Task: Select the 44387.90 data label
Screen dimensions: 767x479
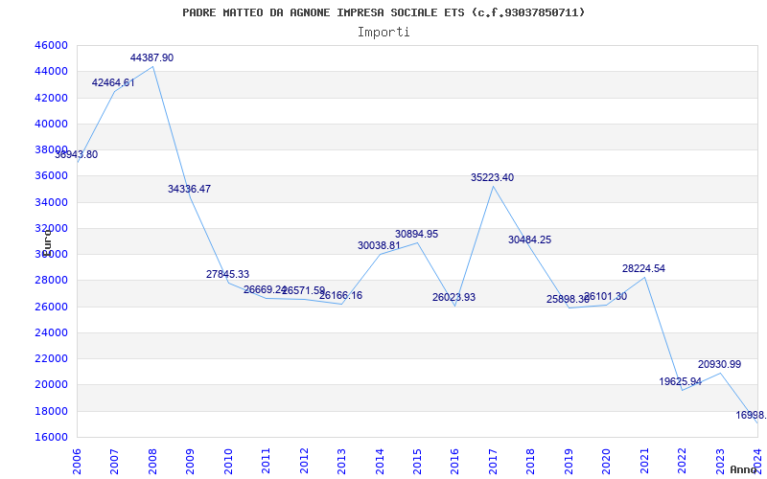Action: pos(151,57)
